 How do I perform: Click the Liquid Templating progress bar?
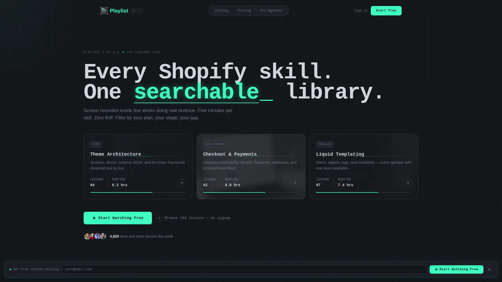pos(364,192)
